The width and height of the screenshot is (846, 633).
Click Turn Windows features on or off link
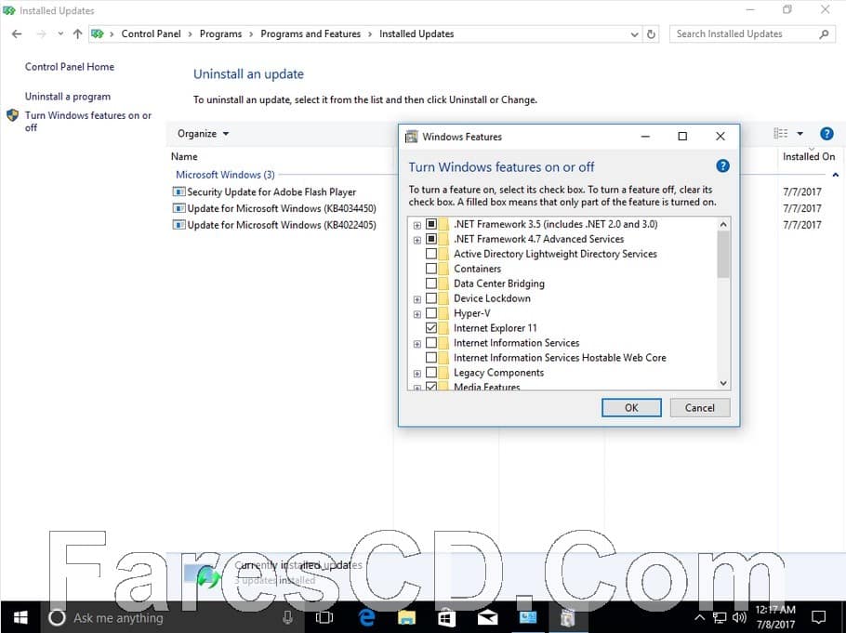[88, 122]
